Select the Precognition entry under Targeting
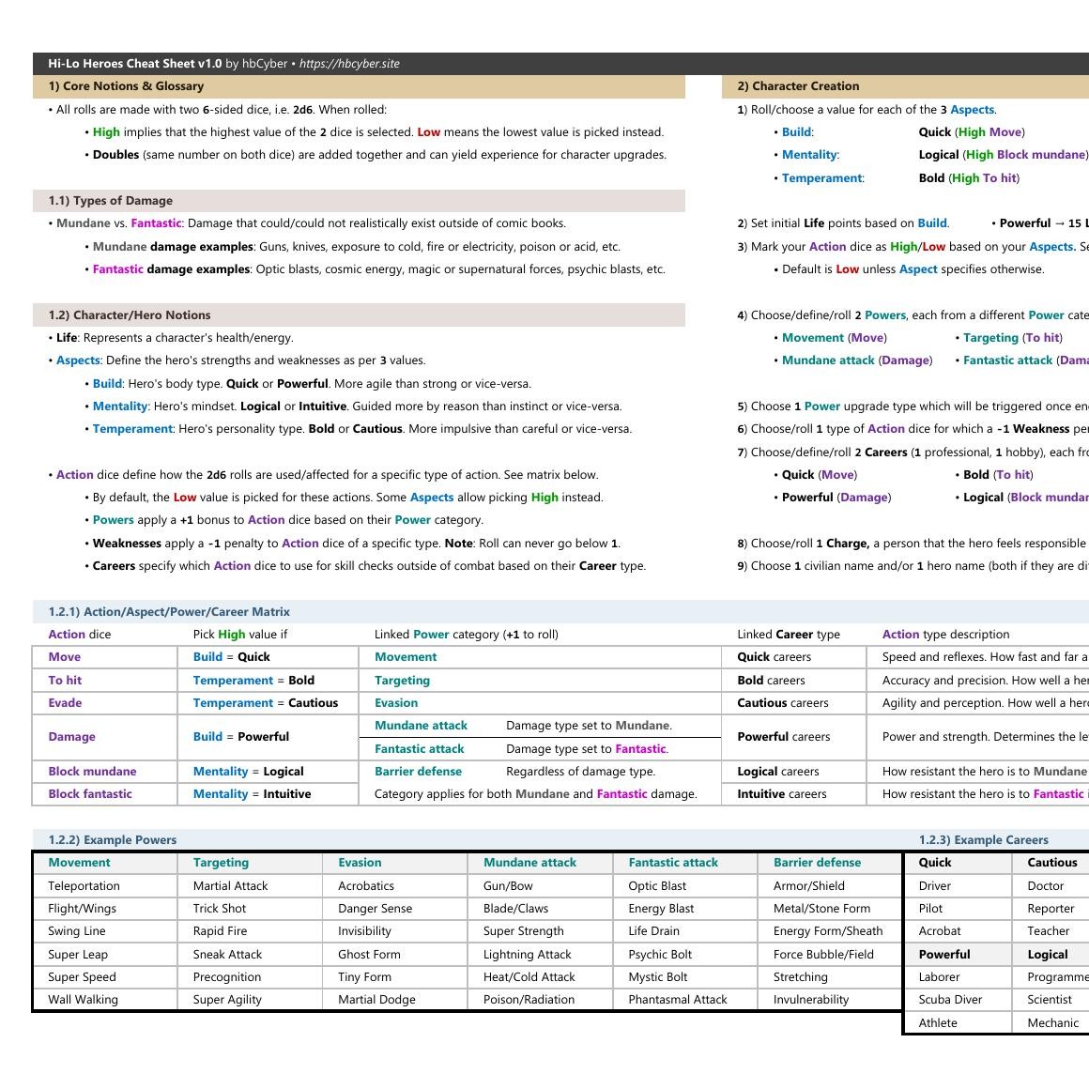The width and height of the screenshot is (1089, 1089). pyautogui.click(x=227, y=977)
